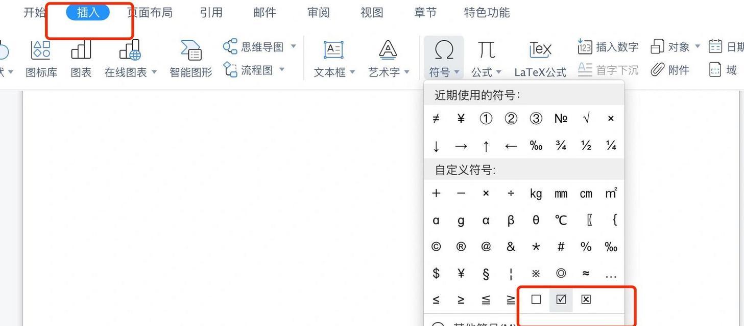The image size is (744, 326).
Task: Insert the & ampersand symbol
Action: 511,247
